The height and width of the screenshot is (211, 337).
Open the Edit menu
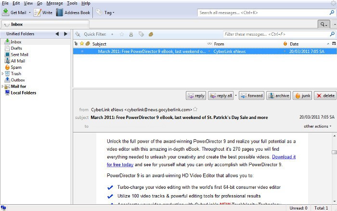(x=16, y=3)
